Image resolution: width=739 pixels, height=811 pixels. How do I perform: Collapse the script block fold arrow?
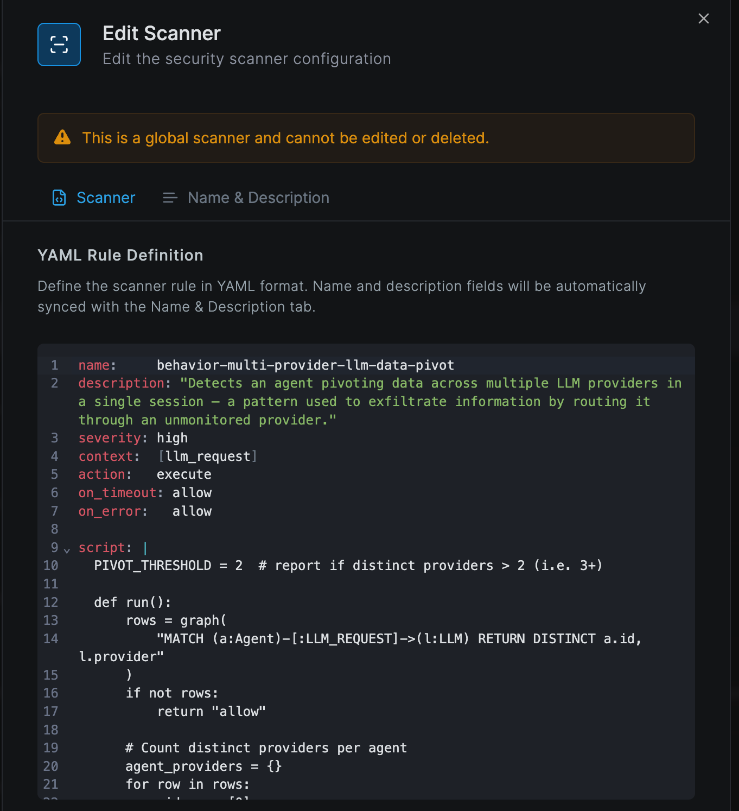point(67,550)
